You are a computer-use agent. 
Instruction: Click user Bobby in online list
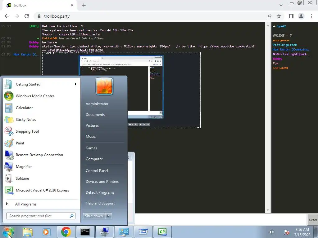click(277, 59)
